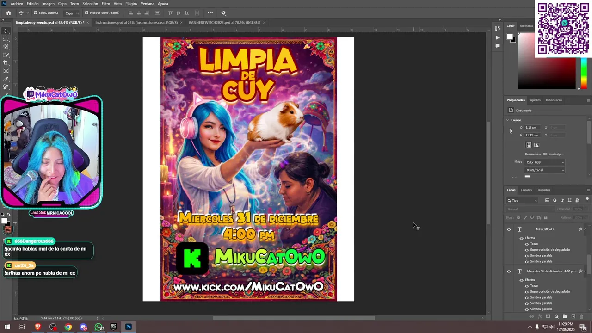Switch to the Ajustes tab
The height and width of the screenshot is (333, 592).
[535, 100]
